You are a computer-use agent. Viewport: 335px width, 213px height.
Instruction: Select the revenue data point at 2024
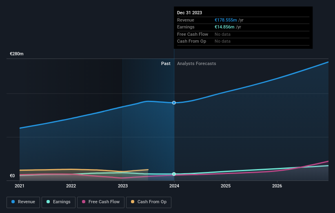(x=174, y=103)
